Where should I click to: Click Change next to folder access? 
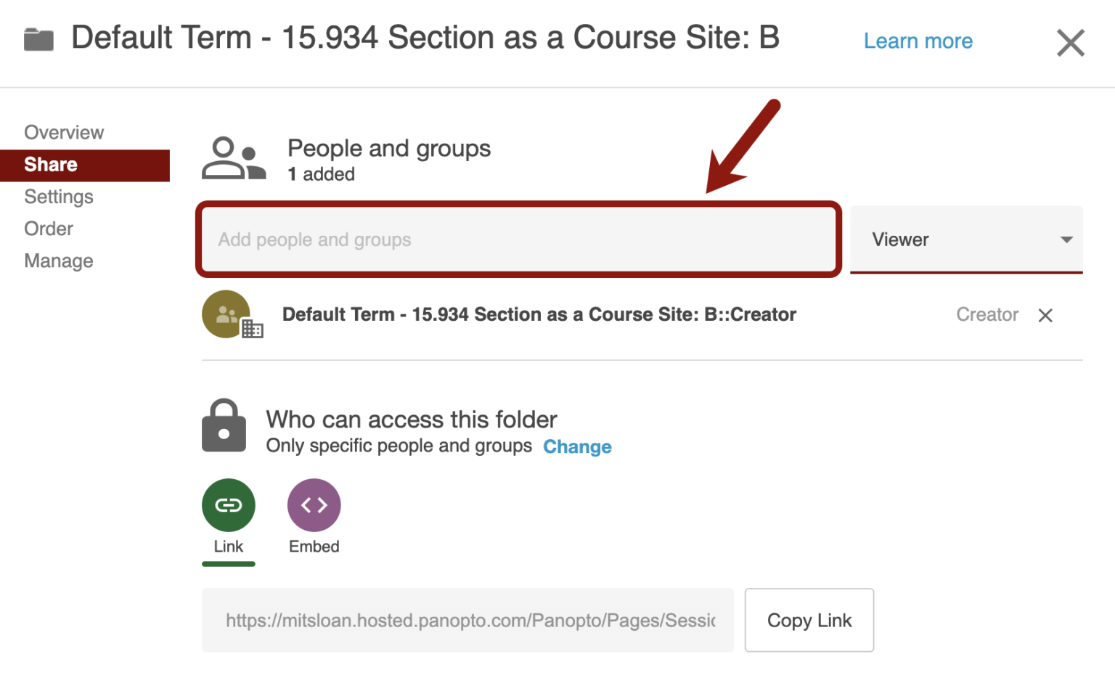point(577,446)
